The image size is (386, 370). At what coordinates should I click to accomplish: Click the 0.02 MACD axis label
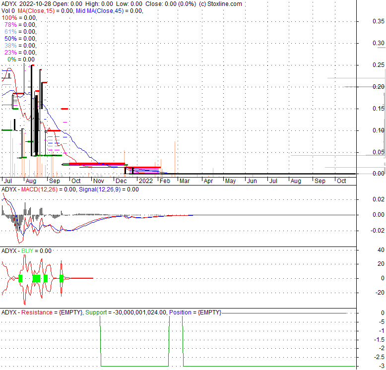click(x=379, y=199)
